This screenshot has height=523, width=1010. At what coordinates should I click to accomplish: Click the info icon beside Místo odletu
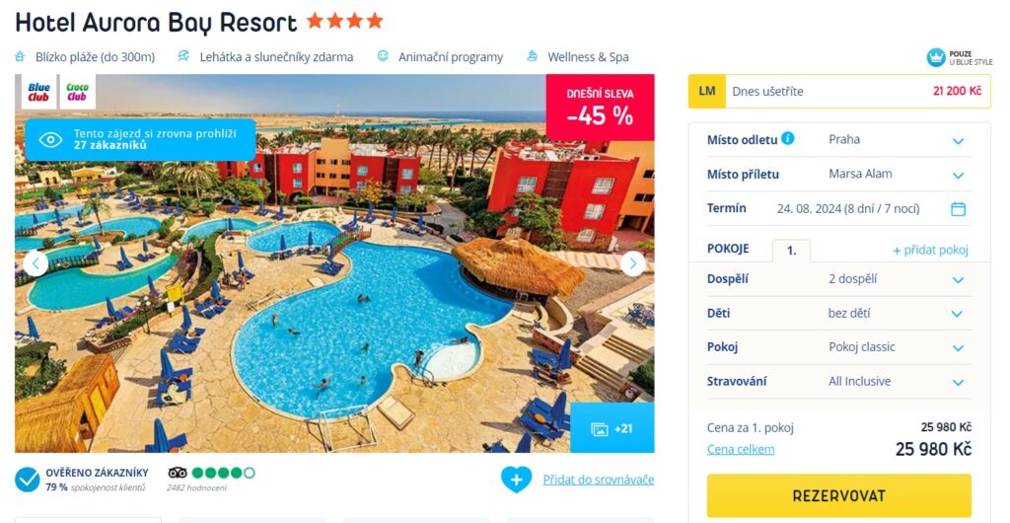(x=788, y=138)
